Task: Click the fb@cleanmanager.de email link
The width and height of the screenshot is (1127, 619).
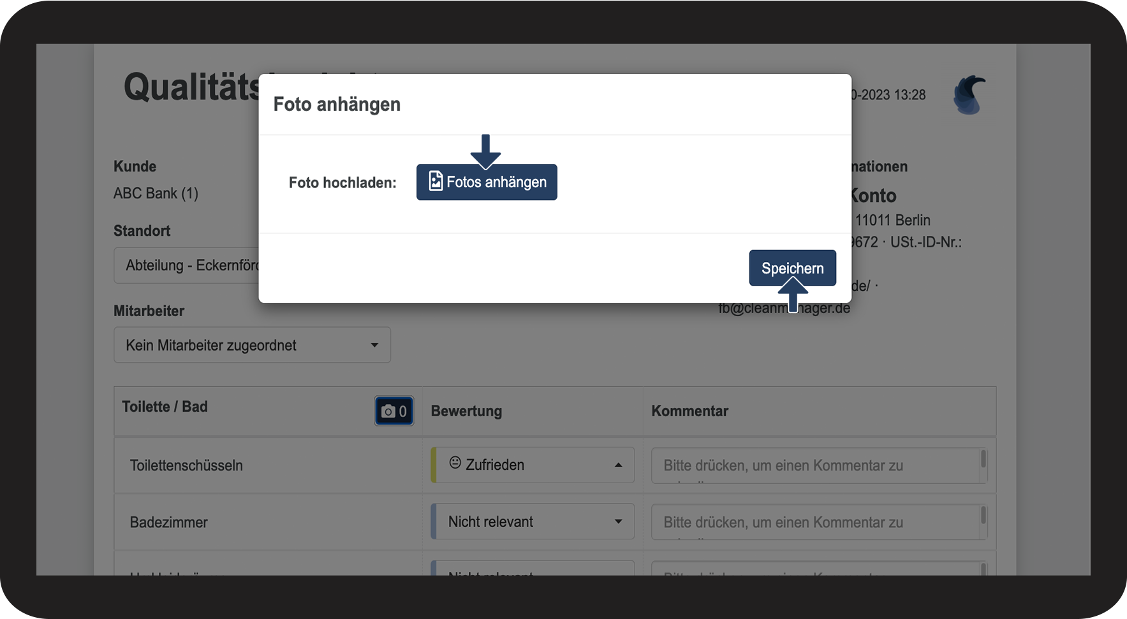Action: [784, 308]
